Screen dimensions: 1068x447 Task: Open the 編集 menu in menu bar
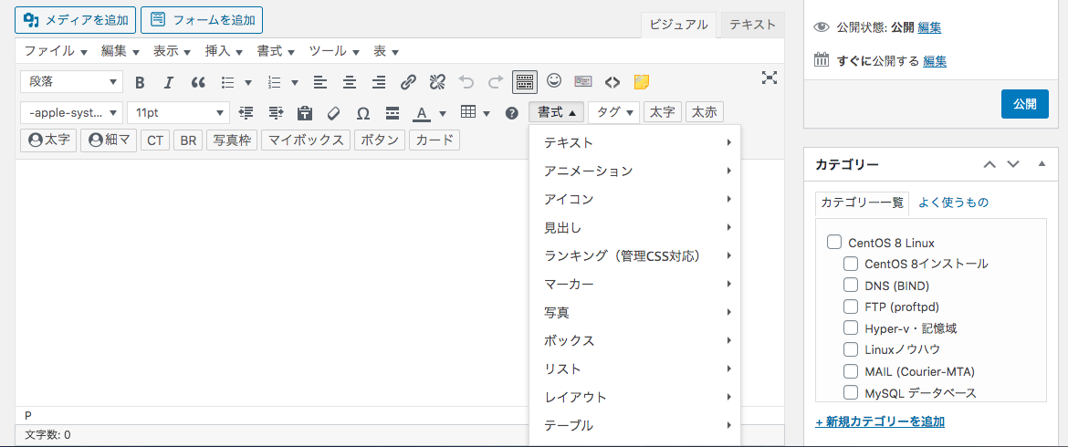tap(120, 51)
